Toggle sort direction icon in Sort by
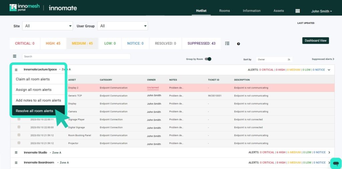This screenshot has width=342, height=169. point(289,59)
